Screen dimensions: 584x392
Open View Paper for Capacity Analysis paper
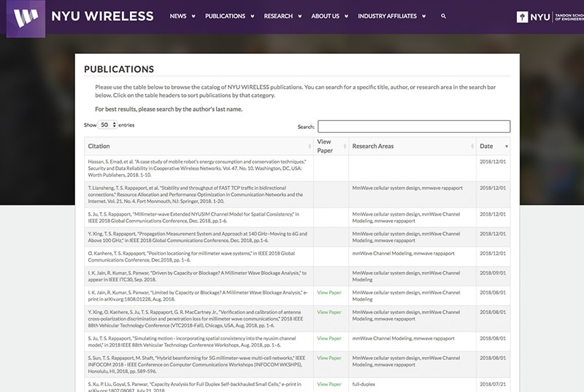pos(328,384)
